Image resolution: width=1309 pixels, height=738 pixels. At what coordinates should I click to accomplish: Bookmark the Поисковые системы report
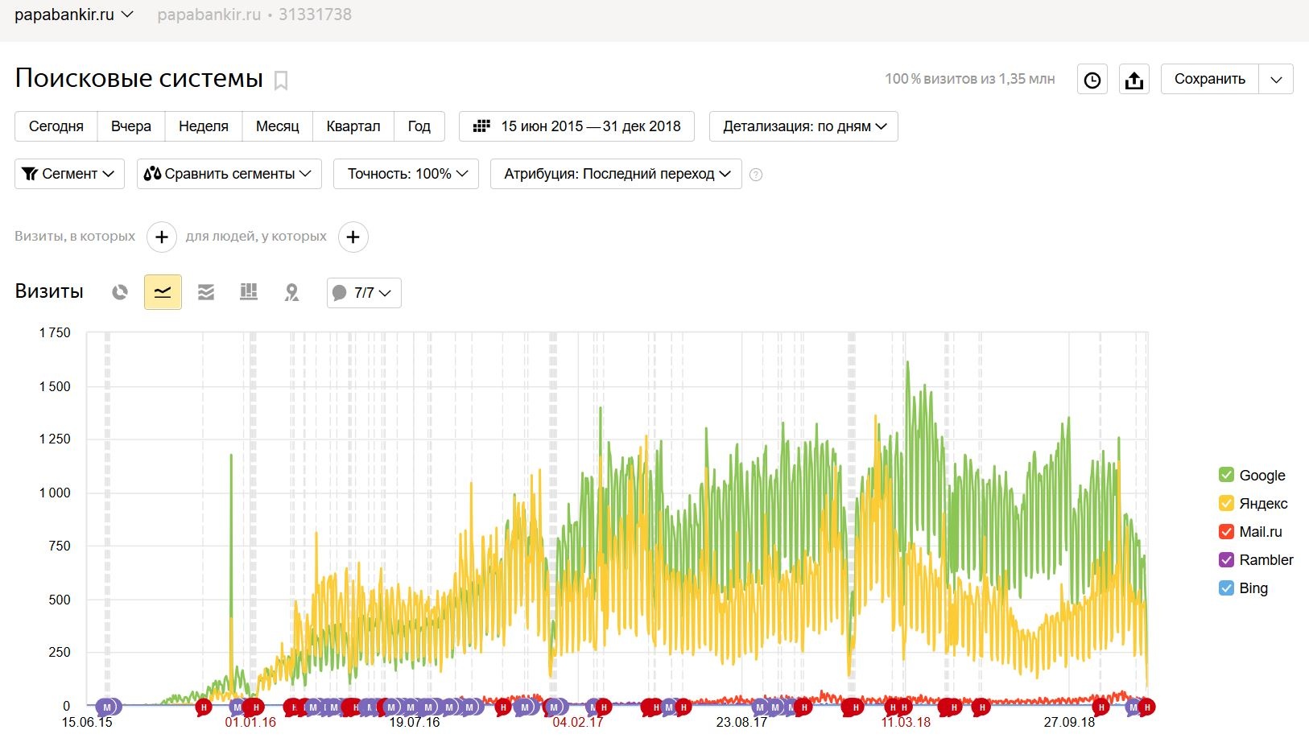pos(281,80)
